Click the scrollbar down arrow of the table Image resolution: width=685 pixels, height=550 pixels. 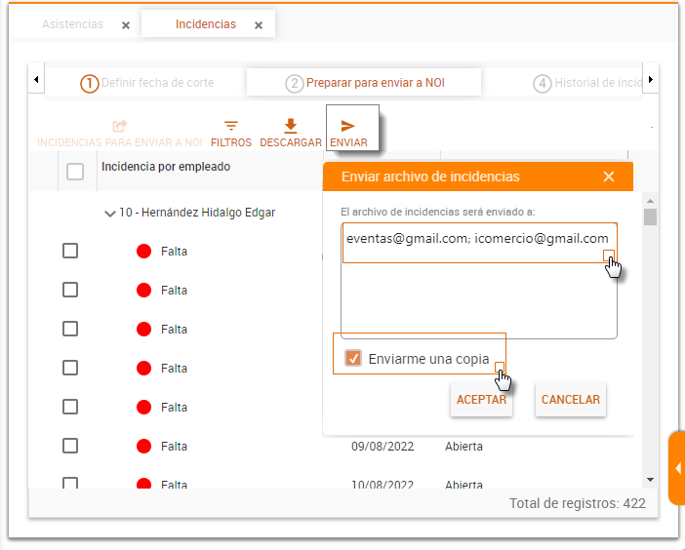point(650,480)
